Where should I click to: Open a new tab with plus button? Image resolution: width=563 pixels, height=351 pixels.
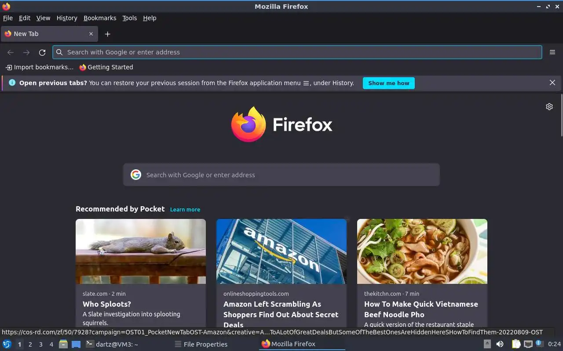107,34
